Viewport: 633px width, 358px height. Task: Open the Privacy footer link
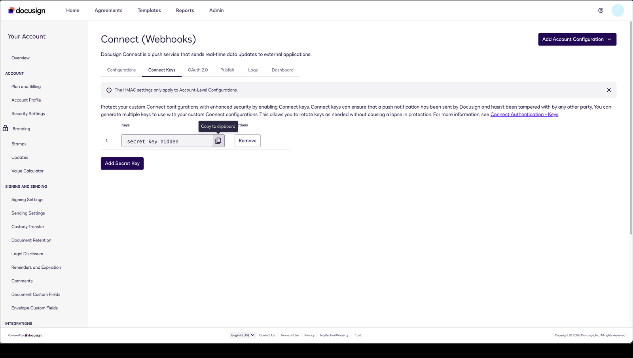pos(309,335)
